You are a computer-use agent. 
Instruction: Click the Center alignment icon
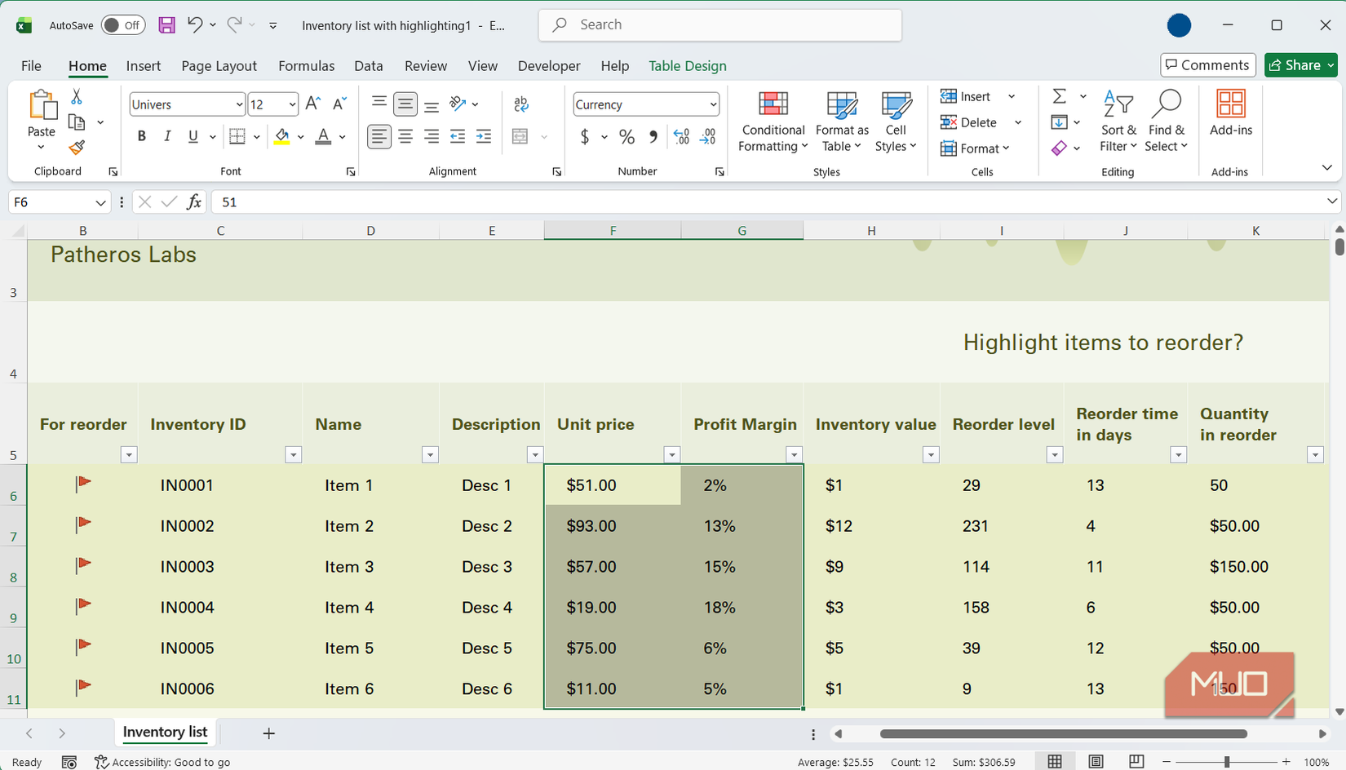click(x=405, y=136)
